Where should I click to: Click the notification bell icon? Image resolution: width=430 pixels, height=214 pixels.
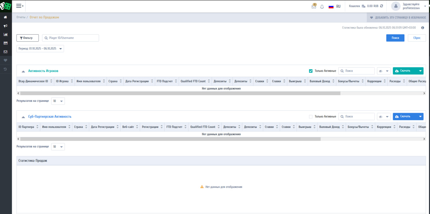(x=322, y=6)
